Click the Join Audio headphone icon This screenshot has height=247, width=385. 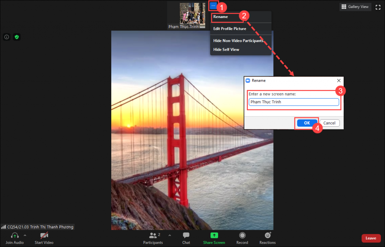click(15, 235)
